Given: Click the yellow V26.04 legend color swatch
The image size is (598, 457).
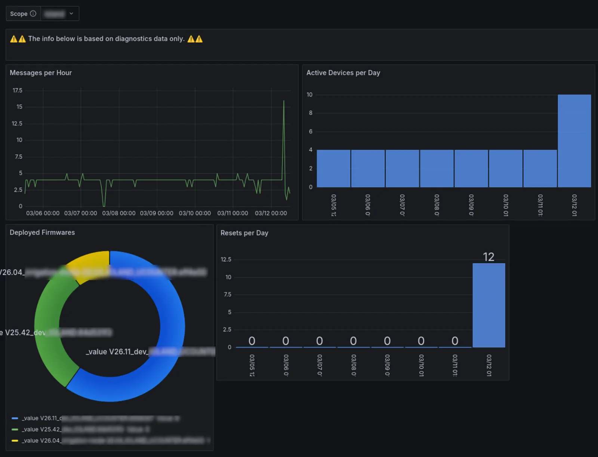Looking at the screenshot, I should pyautogui.click(x=15, y=441).
